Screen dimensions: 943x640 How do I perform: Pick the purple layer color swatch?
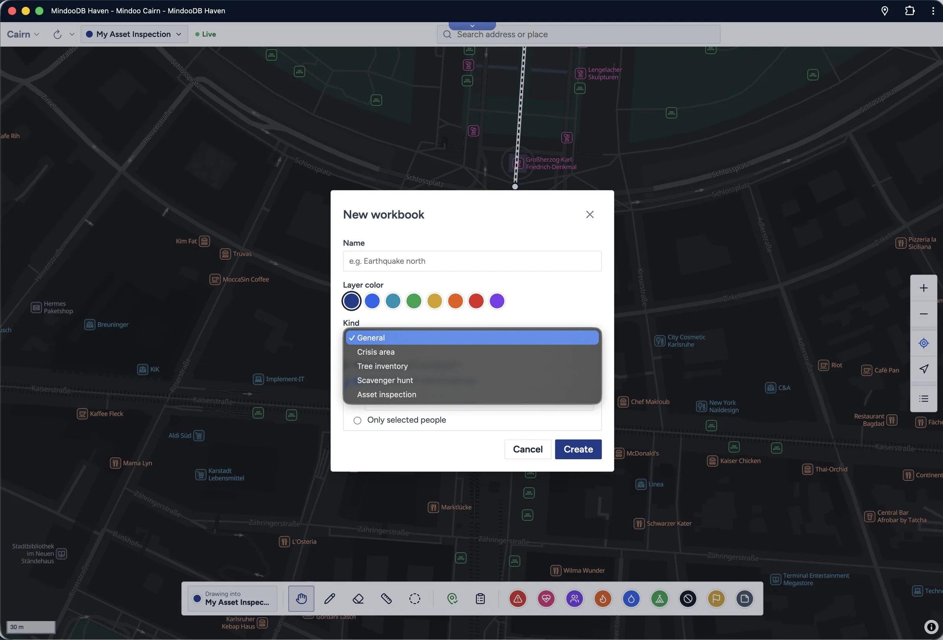point(497,301)
